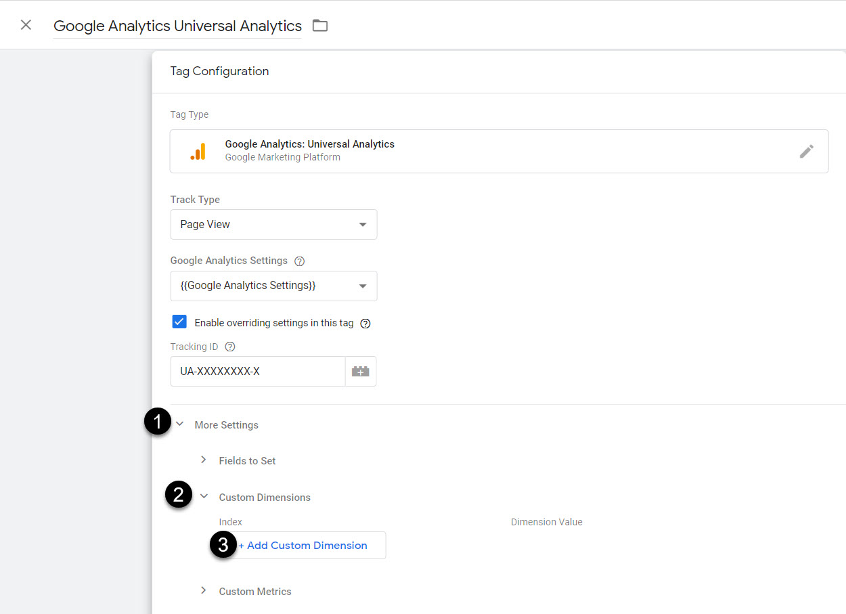The height and width of the screenshot is (614, 846).
Task: Close the tag editor with the X icon
Action: pyautogui.click(x=26, y=25)
